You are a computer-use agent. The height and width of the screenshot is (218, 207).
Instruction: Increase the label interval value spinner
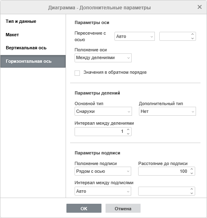(192, 189)
